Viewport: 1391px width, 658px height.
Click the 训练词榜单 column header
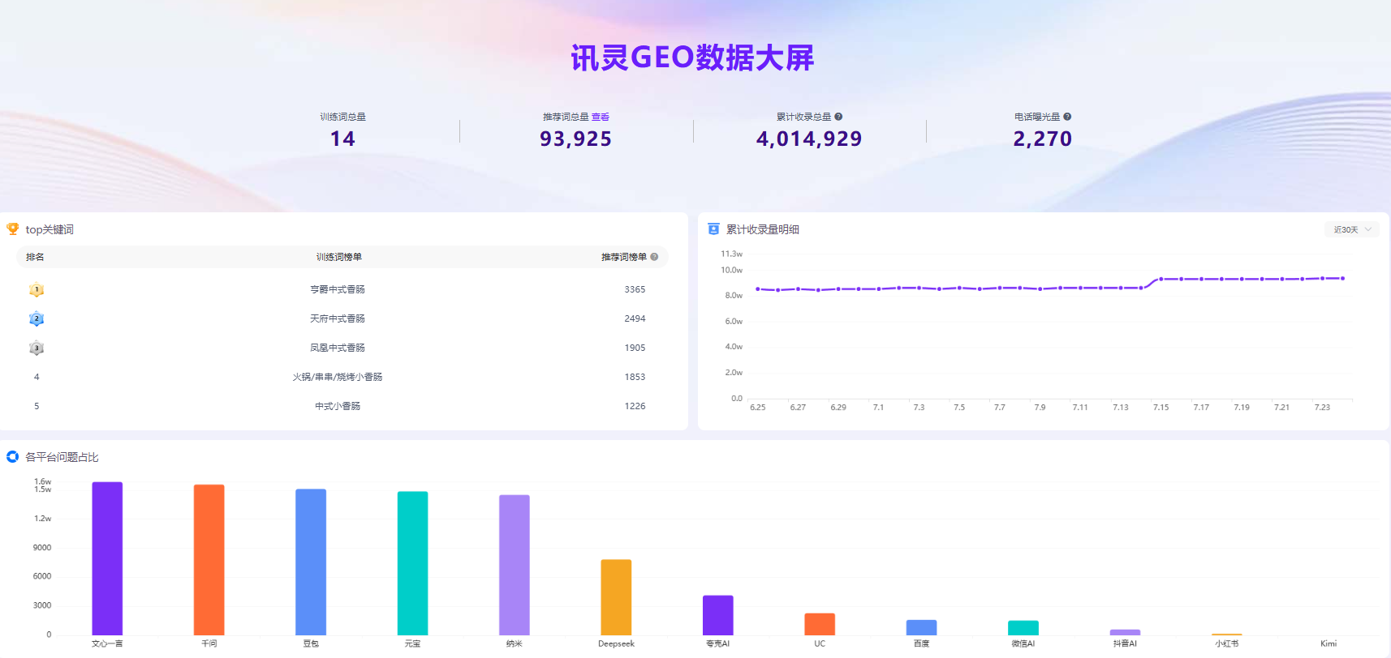tap(339, 257)
